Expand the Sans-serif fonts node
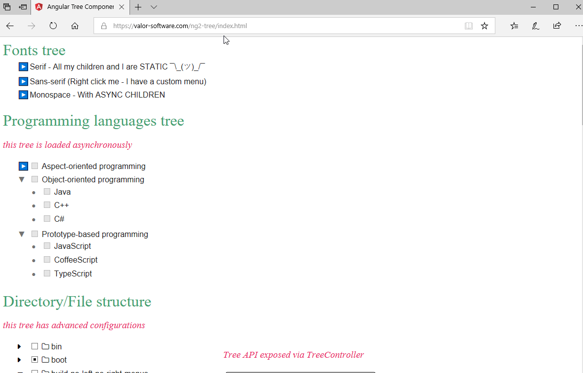Screen dimensions: 583x373 click(x=23, y=81)
